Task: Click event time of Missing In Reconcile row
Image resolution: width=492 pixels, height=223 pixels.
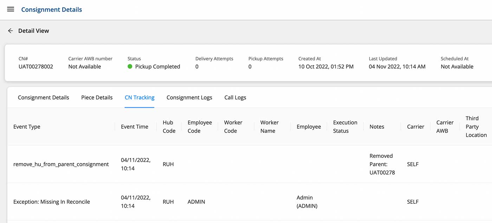Action: (x=136, y=202)
